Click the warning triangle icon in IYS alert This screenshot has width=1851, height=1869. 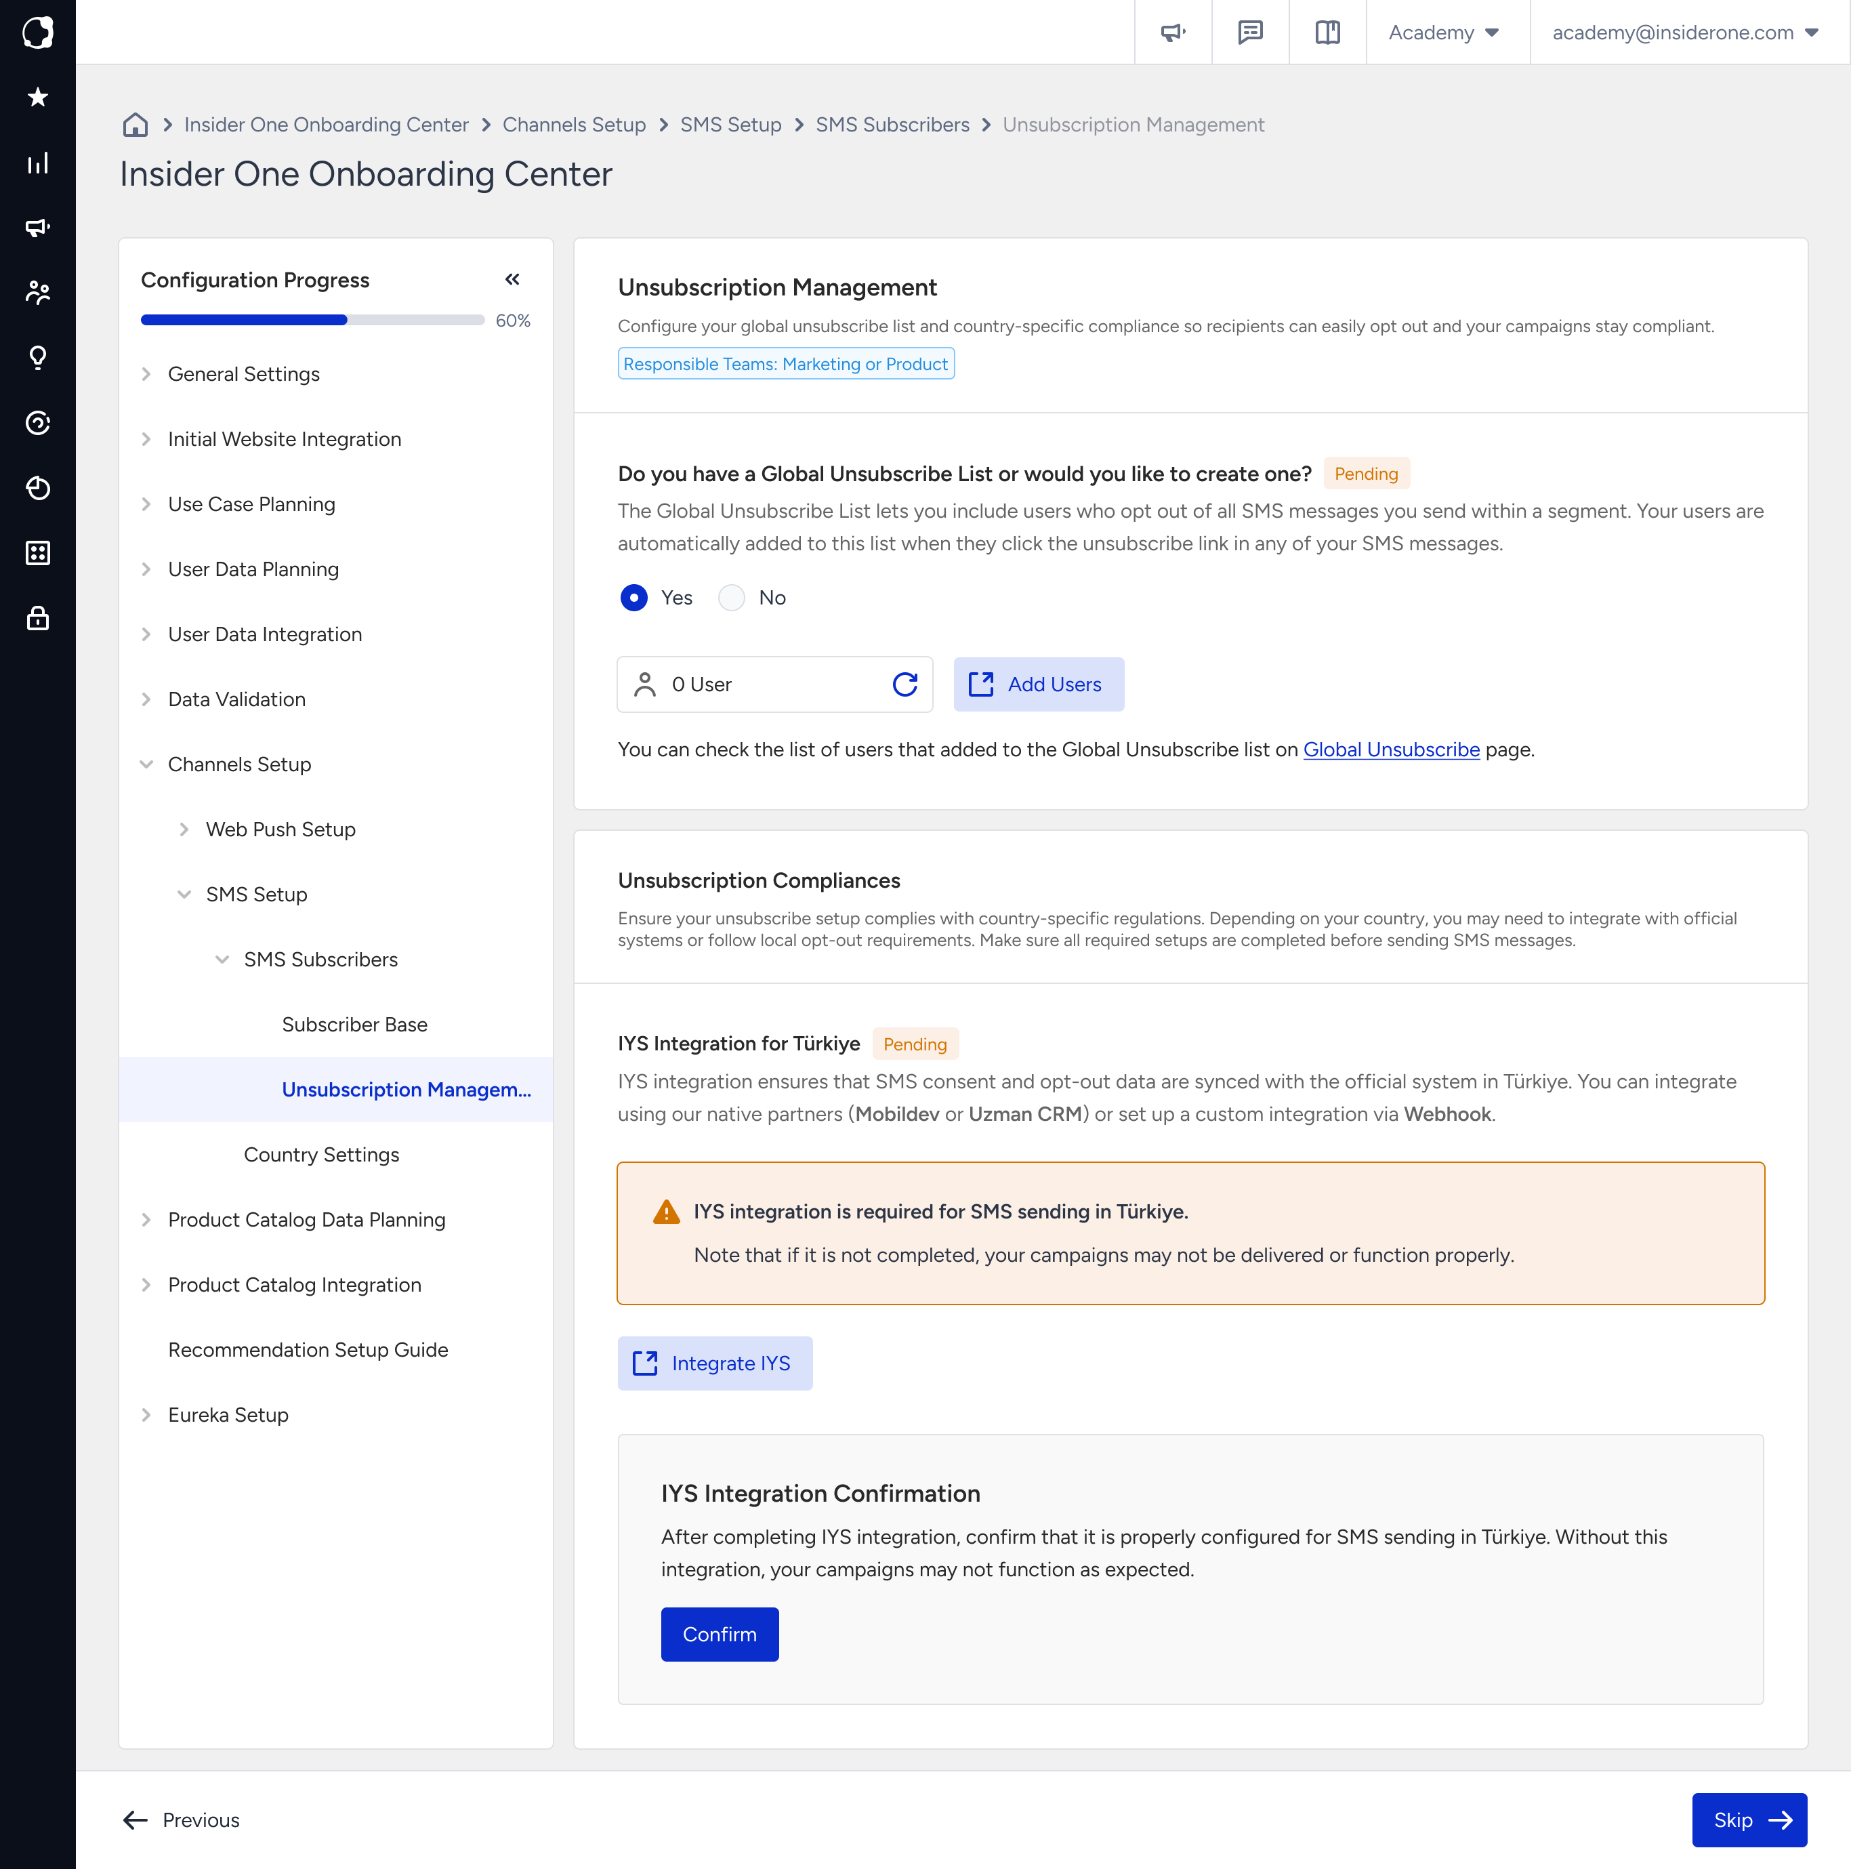click(x=666, y=1211)
